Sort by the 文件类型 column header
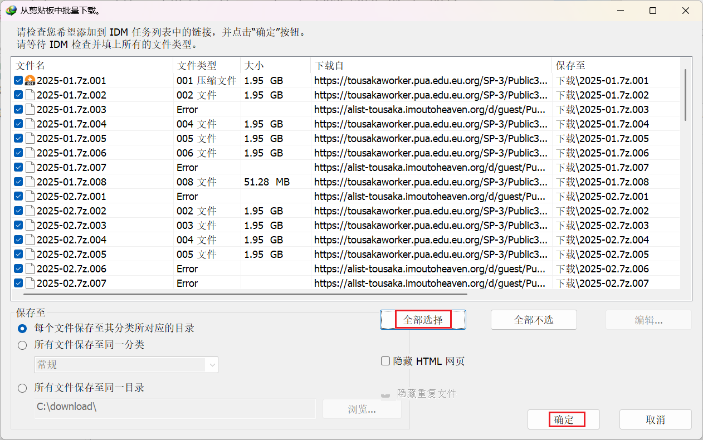This screenshot has width=703, height=440. [x=207, y=66]
